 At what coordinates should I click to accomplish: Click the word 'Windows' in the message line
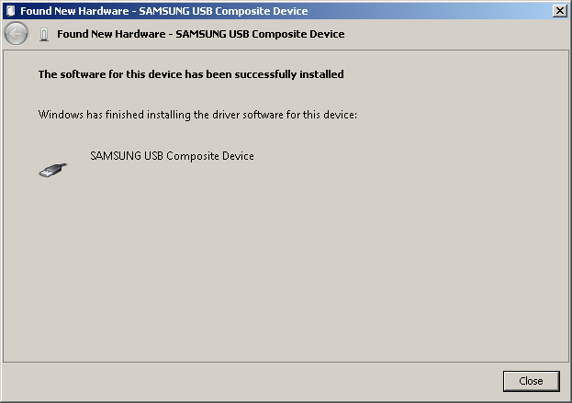pos(61,115)
